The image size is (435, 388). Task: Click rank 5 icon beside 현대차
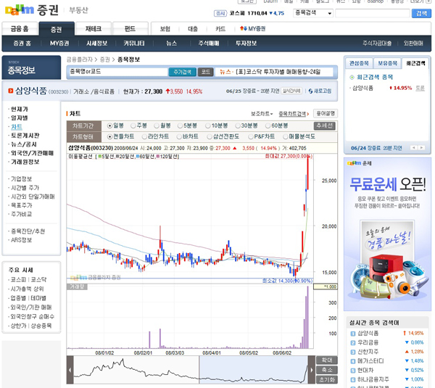pos(353,371)
